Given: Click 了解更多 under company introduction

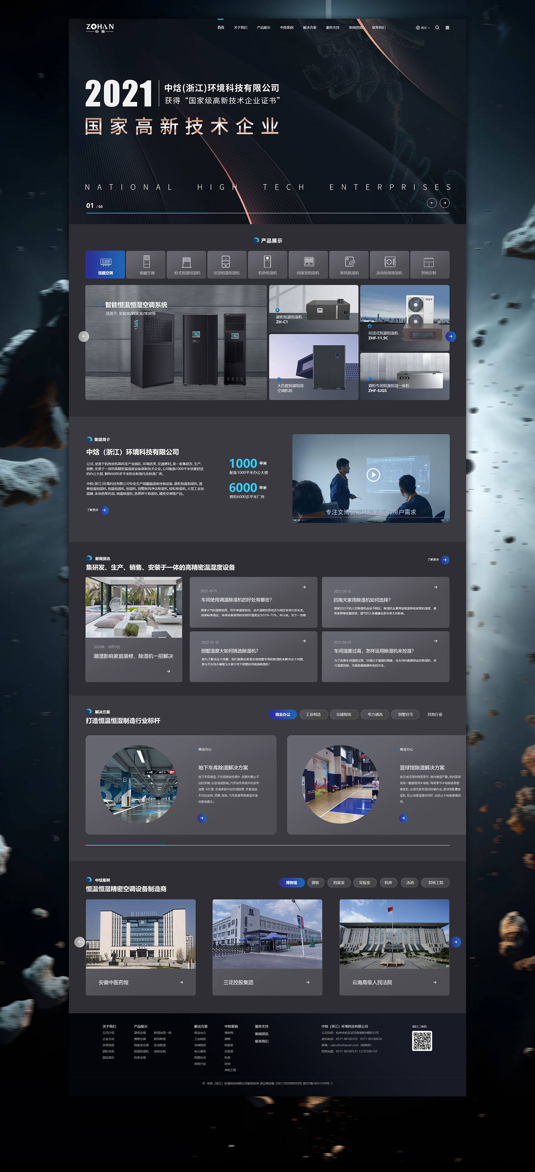Looking at the screenshot, I should (104, 510).
